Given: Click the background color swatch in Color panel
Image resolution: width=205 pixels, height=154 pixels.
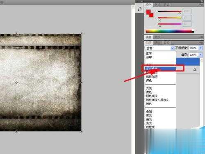Looking at the screenshot, I should click(152, 15).
